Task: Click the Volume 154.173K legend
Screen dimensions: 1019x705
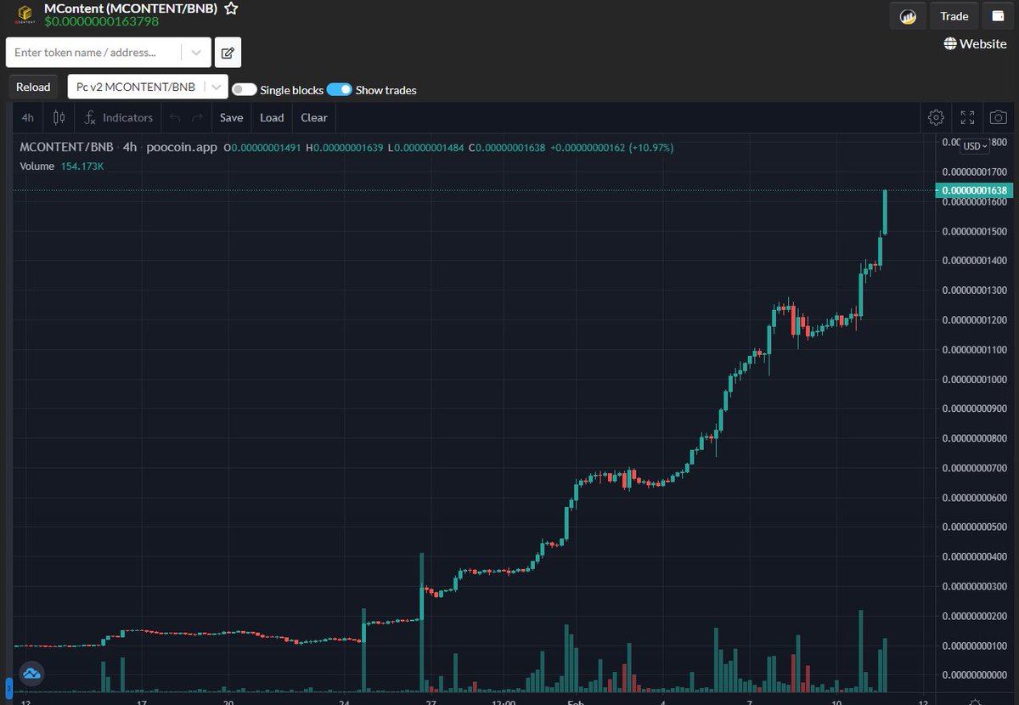Action: tap(62, 166)
